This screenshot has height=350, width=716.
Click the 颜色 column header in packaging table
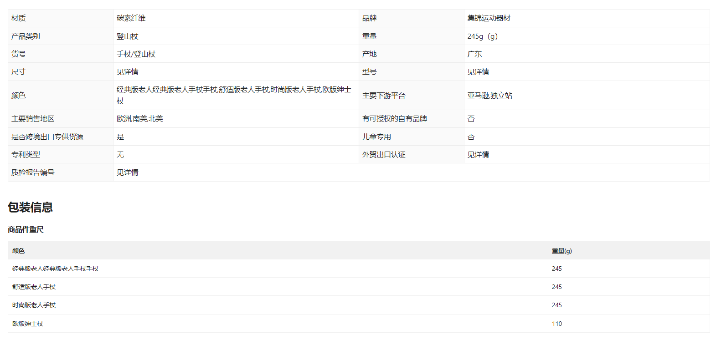tap(18, 251)
